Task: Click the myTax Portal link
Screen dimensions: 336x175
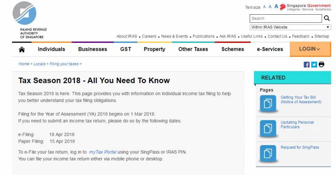Action: pyautogui.click(x=102, y=152)
